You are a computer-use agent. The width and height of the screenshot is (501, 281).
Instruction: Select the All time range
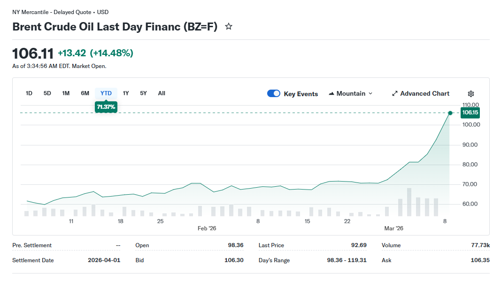162,93
